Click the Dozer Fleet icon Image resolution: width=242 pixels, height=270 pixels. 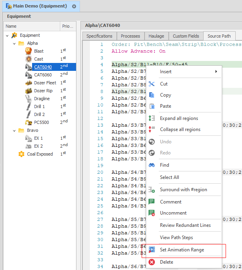coord(29,83)
